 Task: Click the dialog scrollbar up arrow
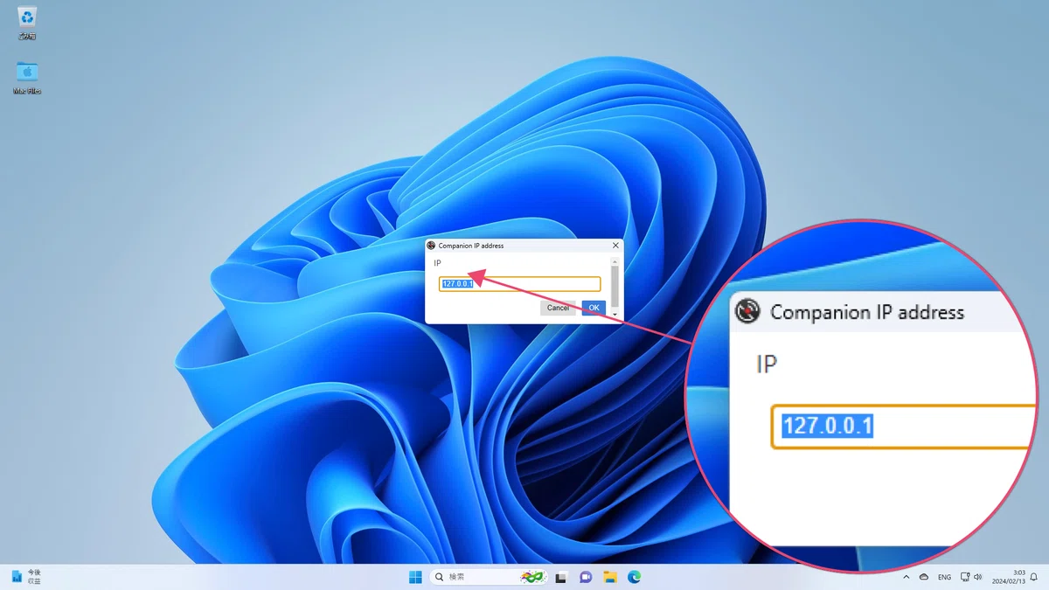(x=615, y=261)
